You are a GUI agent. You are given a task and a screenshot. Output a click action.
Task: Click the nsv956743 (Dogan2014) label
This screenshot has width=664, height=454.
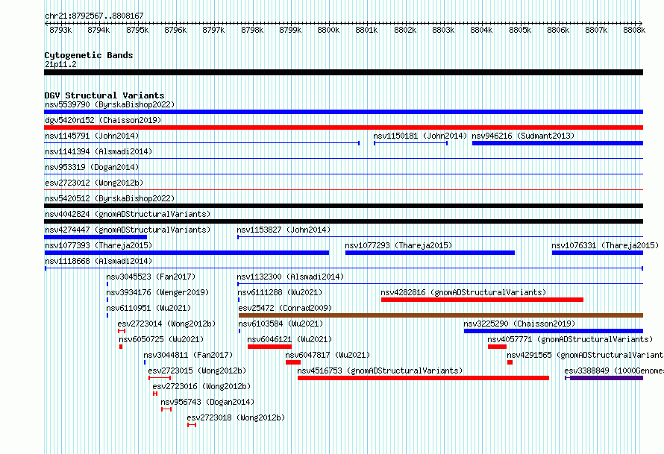click(207, 402)
